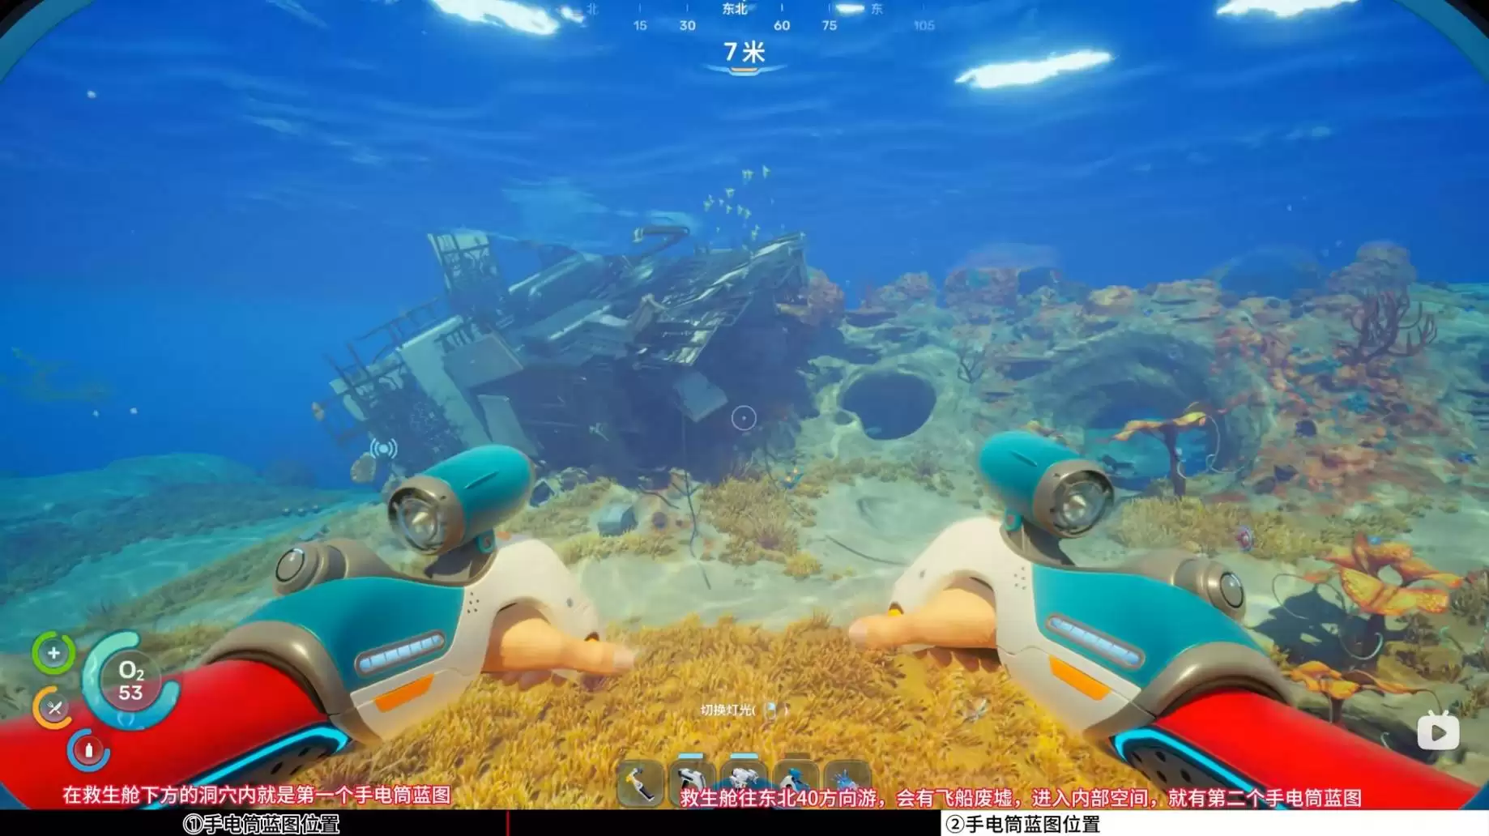Click the 7米 depth readout

744,52
